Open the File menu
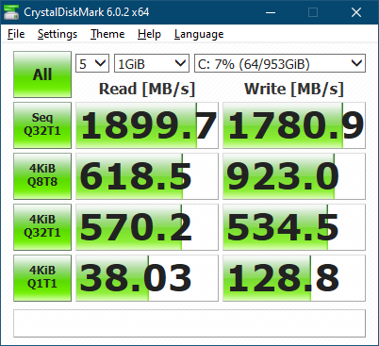 [16, 34]
